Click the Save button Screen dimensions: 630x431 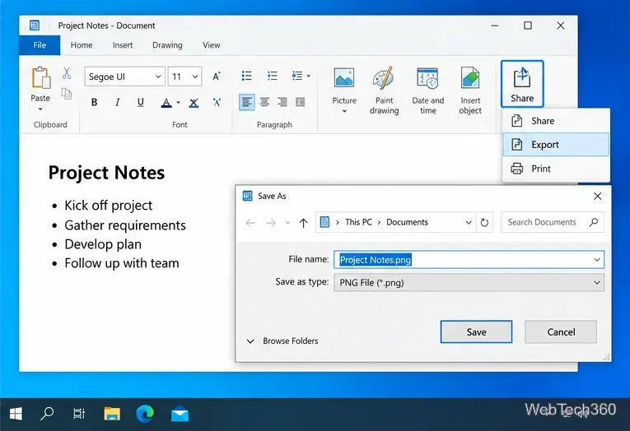[476, 331]
